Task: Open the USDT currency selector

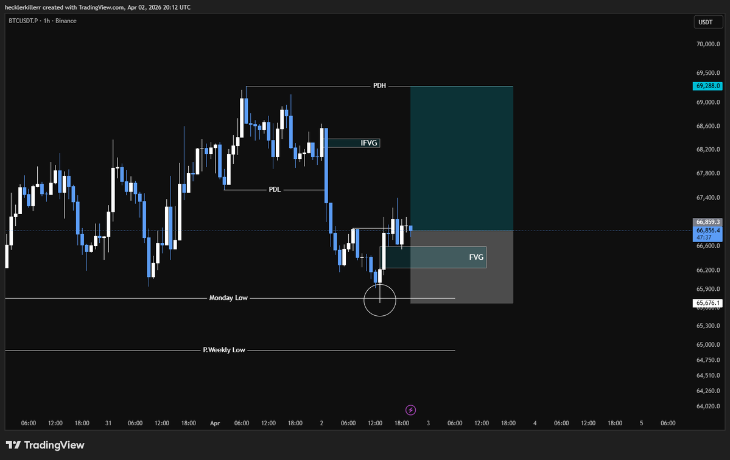Action: tap(707, 23)
